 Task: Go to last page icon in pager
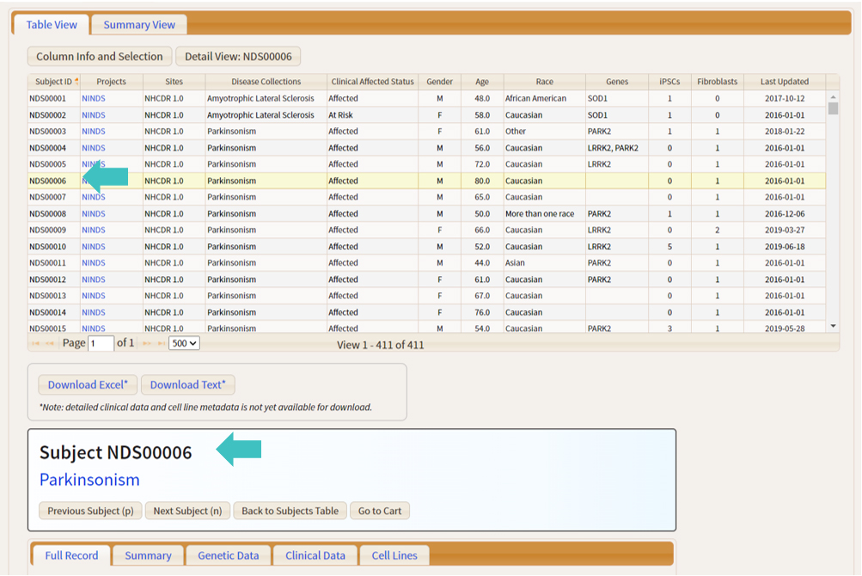click(x=161, y=343)
